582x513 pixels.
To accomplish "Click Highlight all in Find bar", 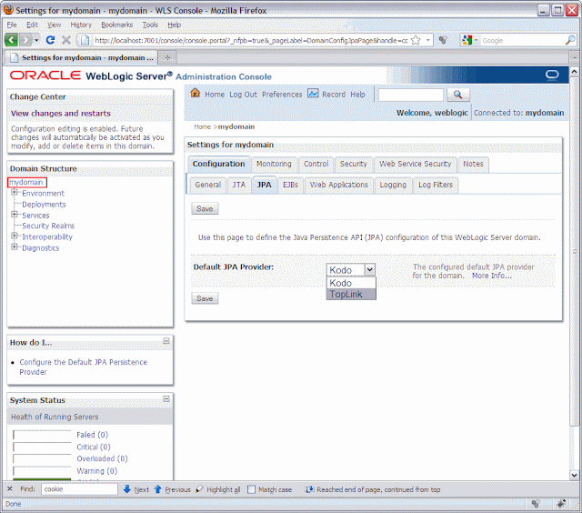I will (x=219, y=489).
